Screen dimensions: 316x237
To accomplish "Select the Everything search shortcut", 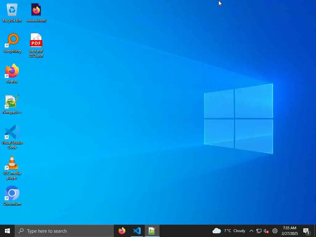I will coord(12,43).
